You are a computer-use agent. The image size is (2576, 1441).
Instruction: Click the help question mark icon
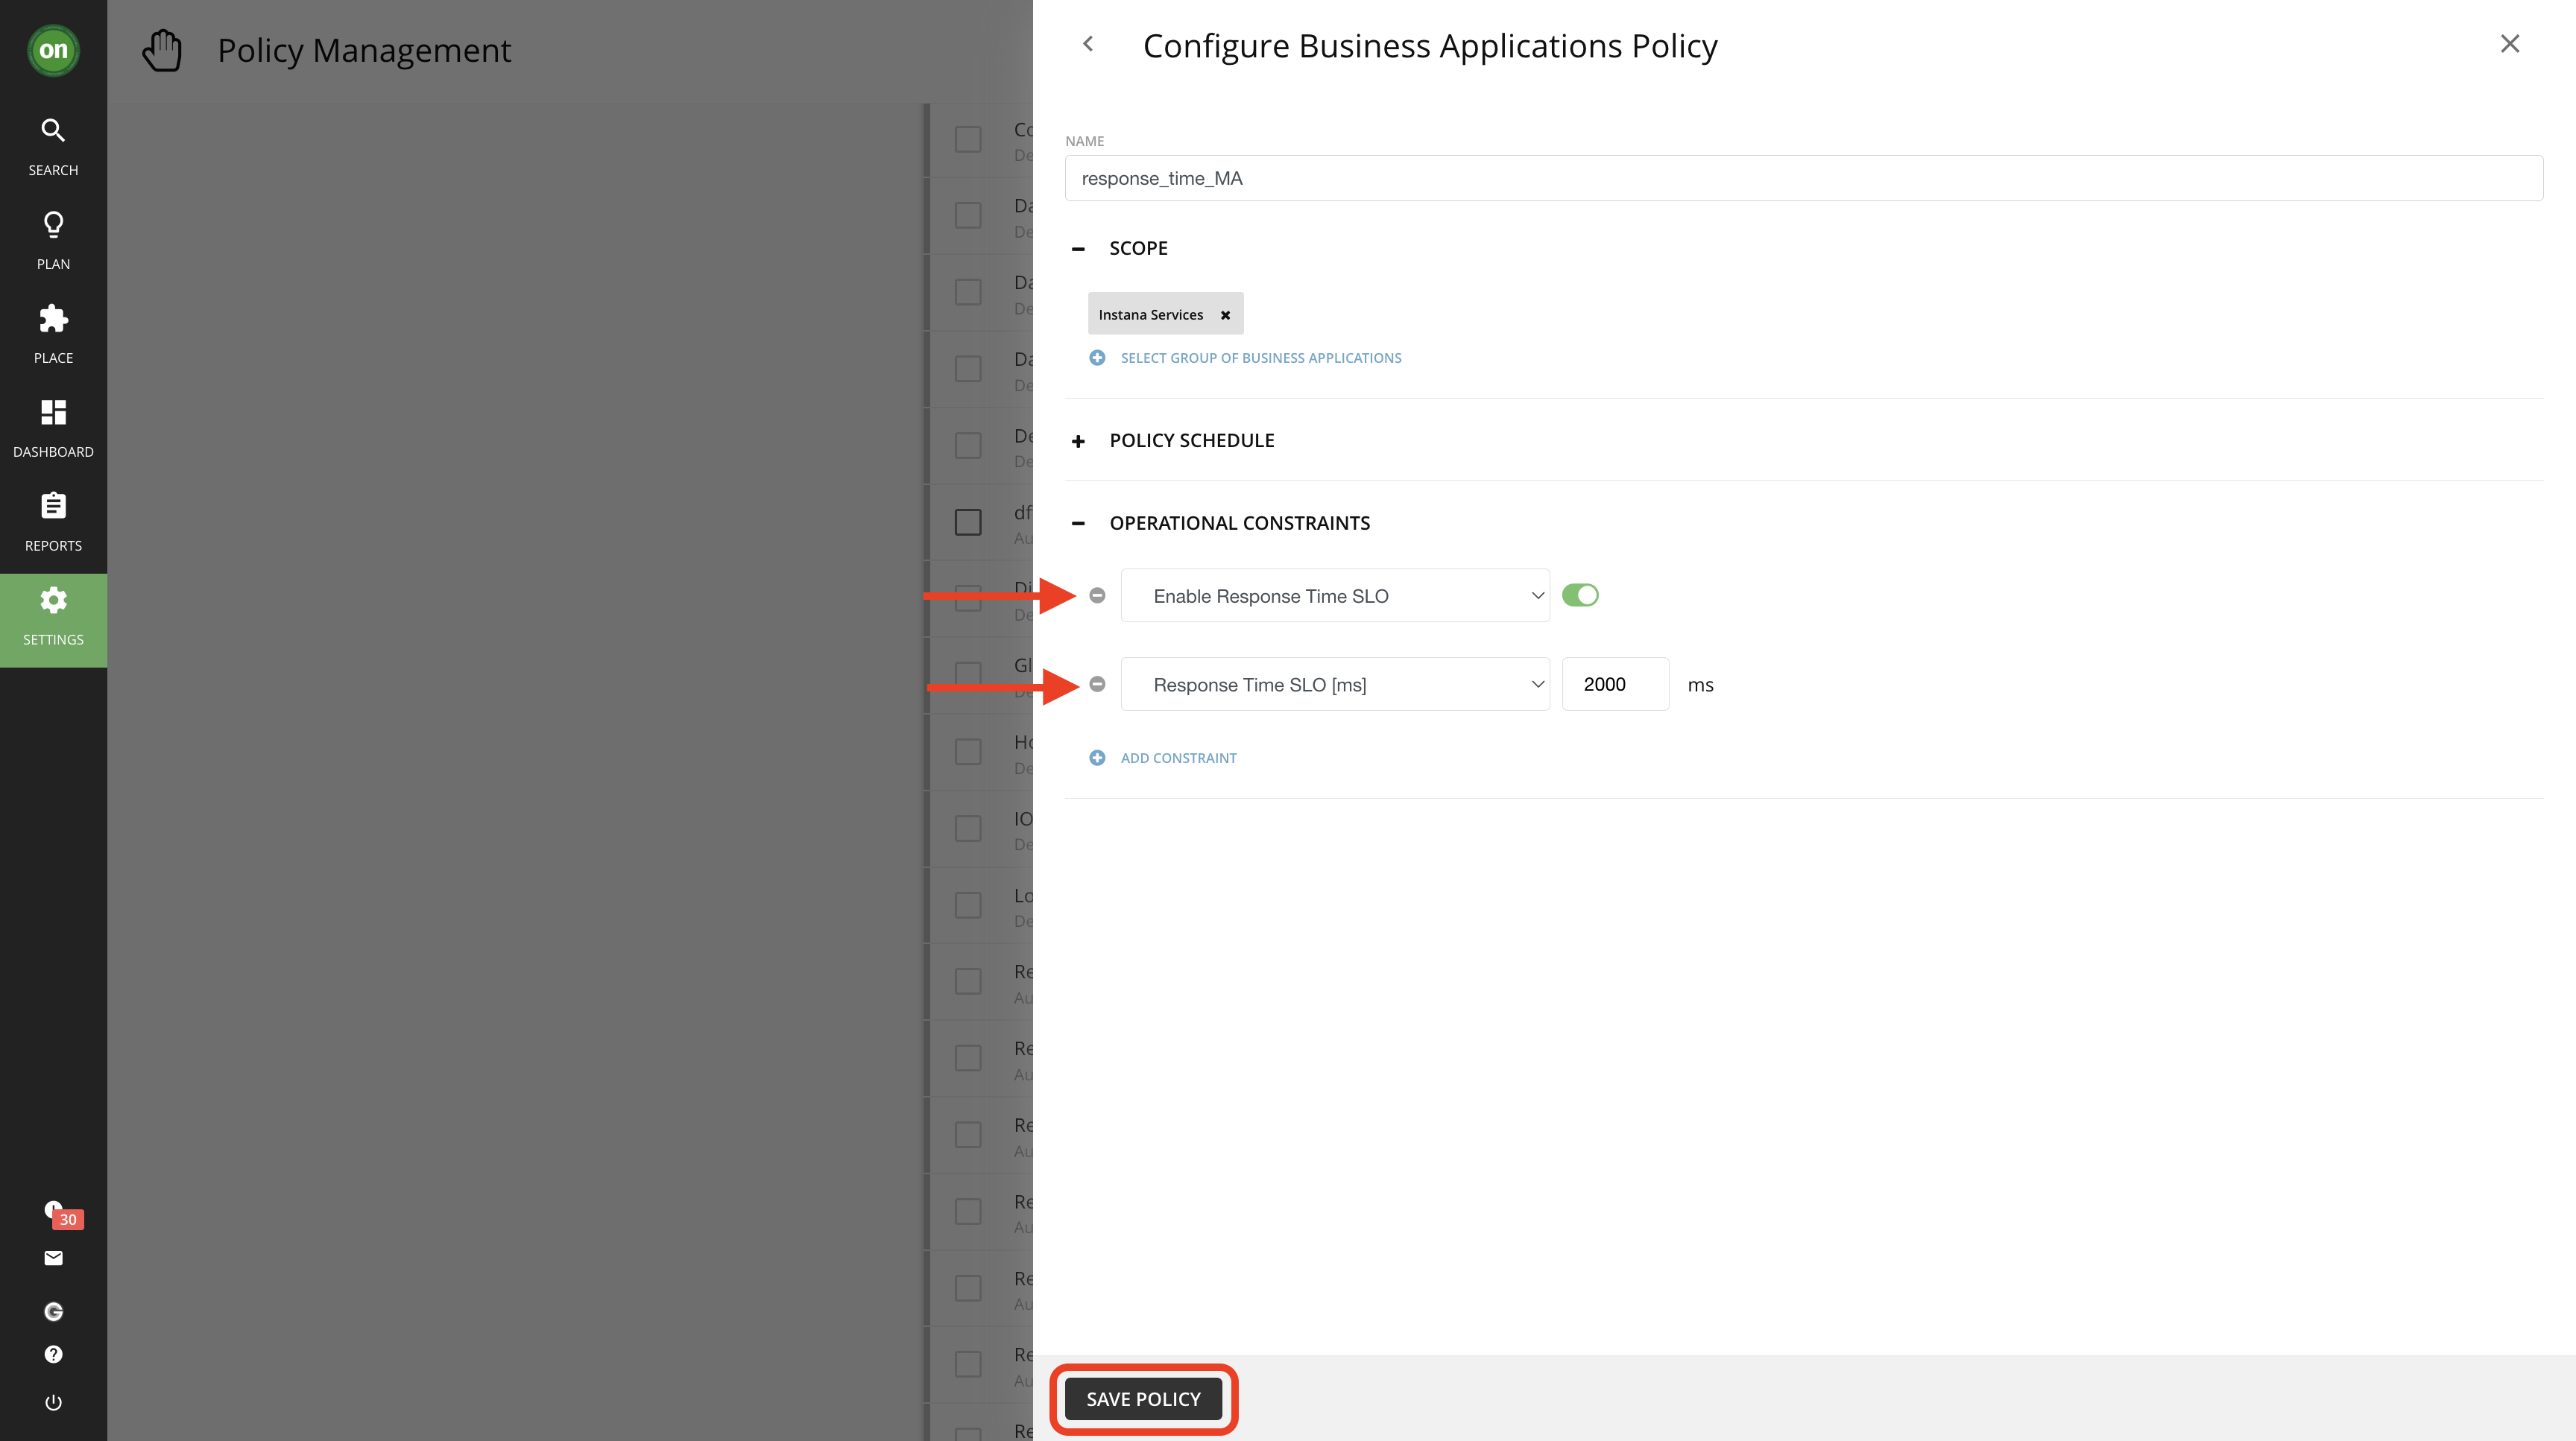(x=54, y=1354)
